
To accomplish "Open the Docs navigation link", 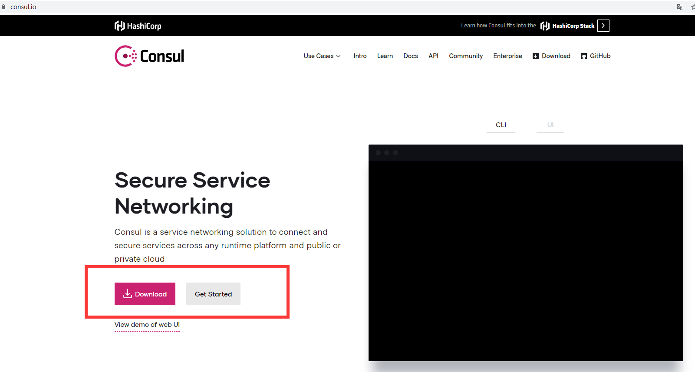I will pos(411,56).
